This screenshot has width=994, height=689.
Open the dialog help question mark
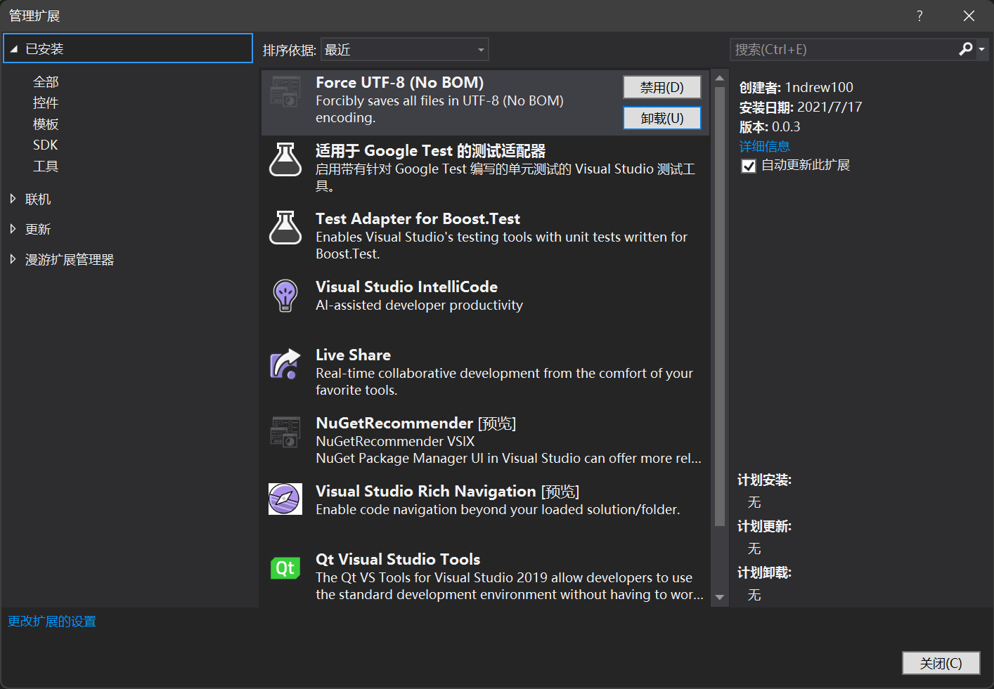pos(919,15)
